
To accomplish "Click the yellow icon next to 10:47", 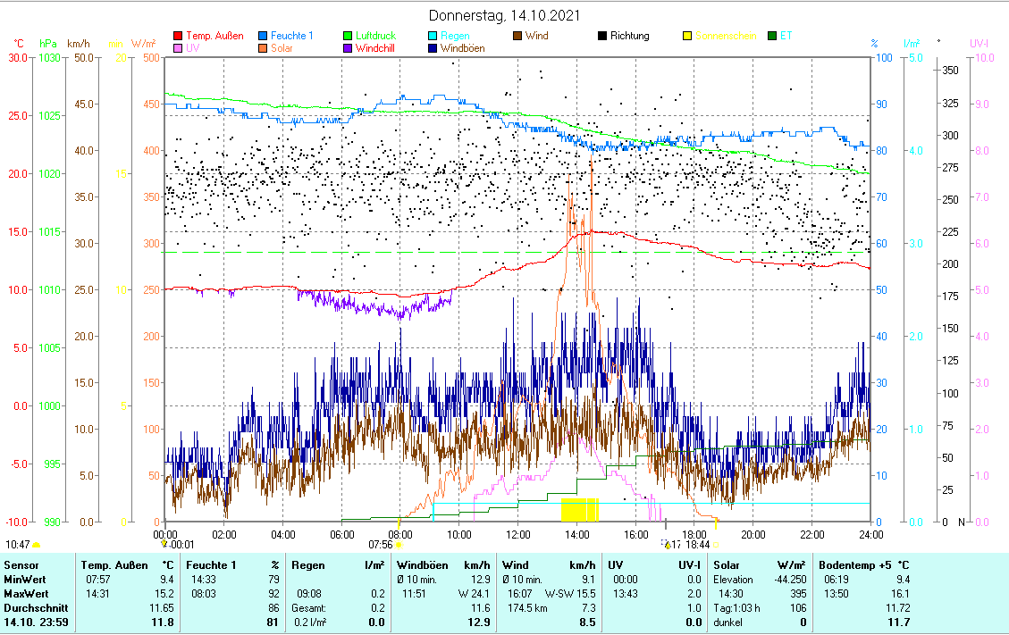I will [x=37, y=544].
